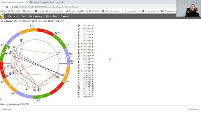Click the Pluto symbol on the chart wheel
201x113 pixels.
pos(39,89)
